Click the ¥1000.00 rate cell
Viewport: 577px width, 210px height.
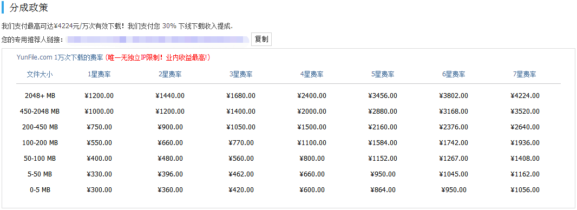pos(99,111)
